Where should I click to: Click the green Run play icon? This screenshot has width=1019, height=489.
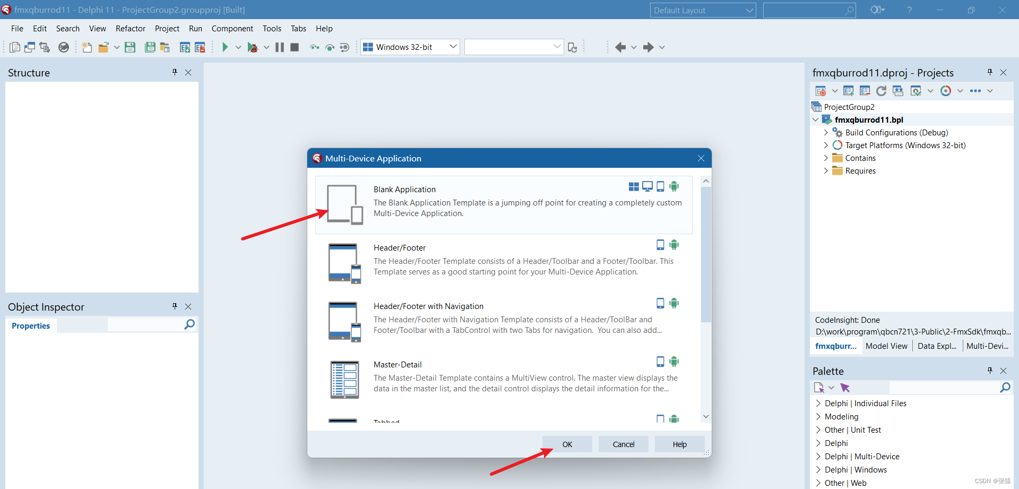coord(225,47)
